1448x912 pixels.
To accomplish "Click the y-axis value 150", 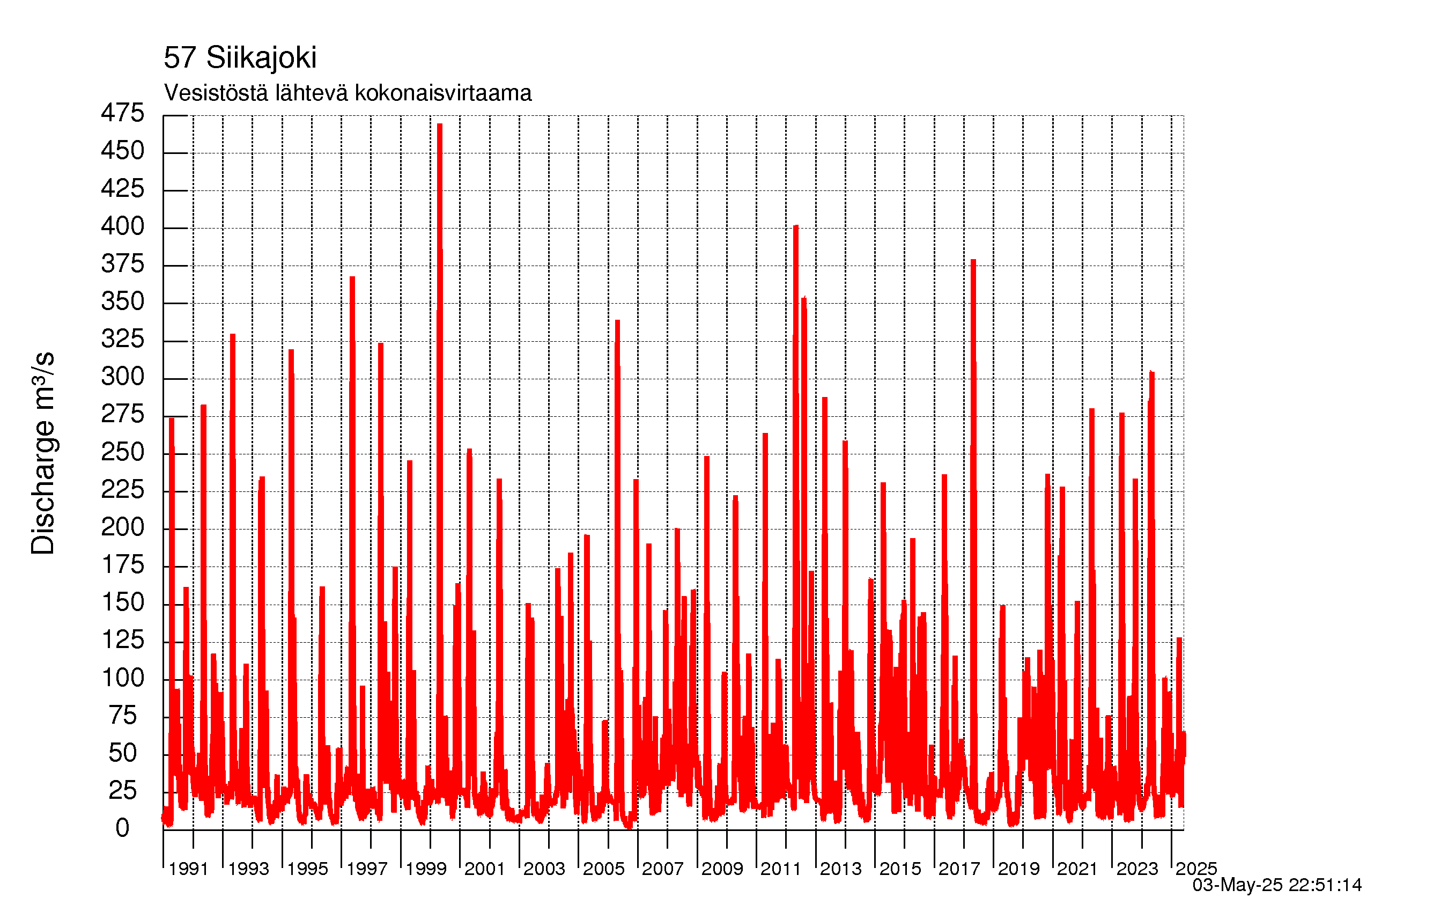I will pos(123,602).
